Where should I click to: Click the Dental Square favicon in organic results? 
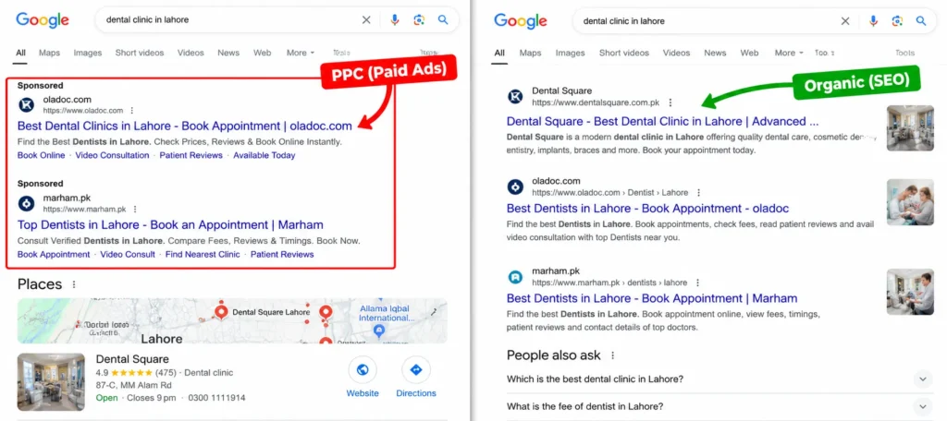515,97
